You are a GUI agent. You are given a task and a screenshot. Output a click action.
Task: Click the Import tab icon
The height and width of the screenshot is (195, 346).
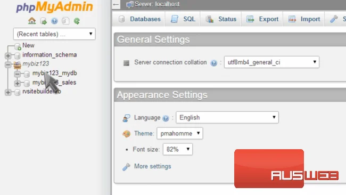click(292, 19)
